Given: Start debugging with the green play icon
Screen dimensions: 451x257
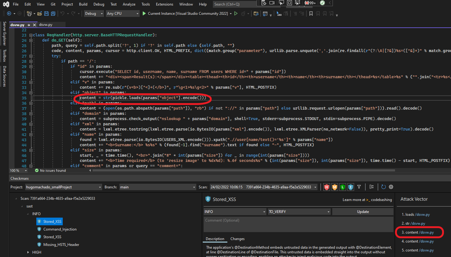Looking at the screenshot, I should click(144, 14).
